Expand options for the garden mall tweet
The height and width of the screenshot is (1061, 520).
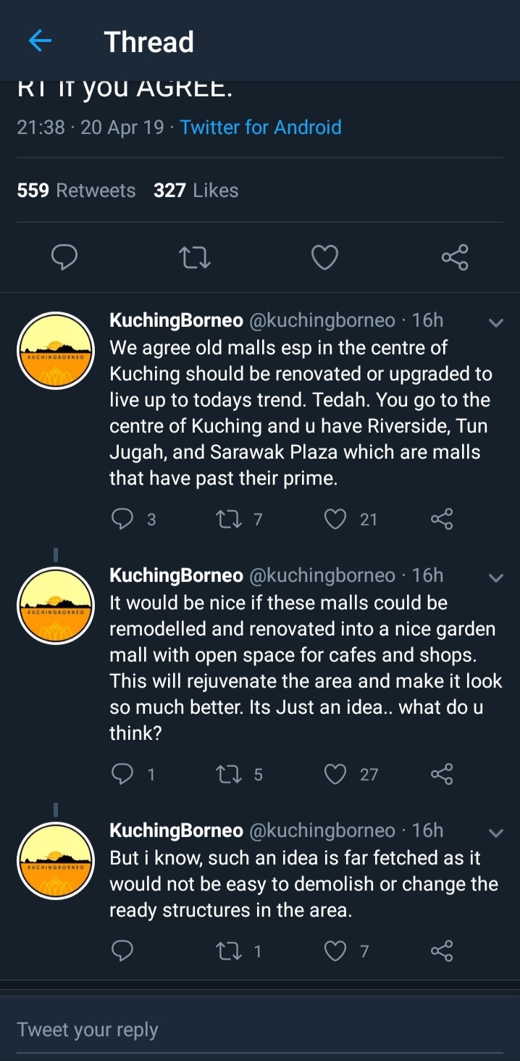[x=496, y=578]
